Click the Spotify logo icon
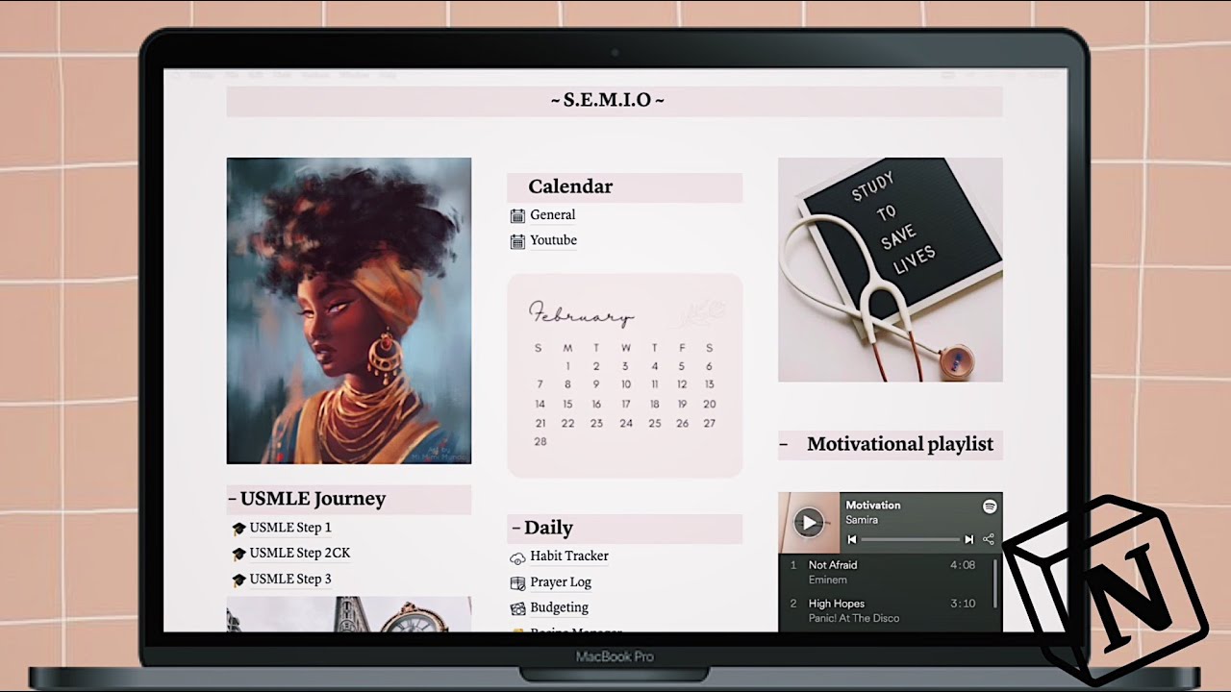The width and height of the screenshot is (1231, 692). click(990, 507)
